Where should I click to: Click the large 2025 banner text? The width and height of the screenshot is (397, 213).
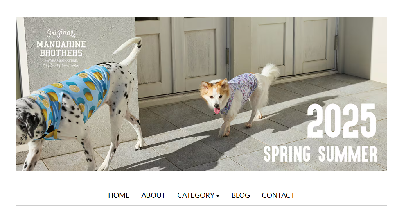(x=341, y=121)
